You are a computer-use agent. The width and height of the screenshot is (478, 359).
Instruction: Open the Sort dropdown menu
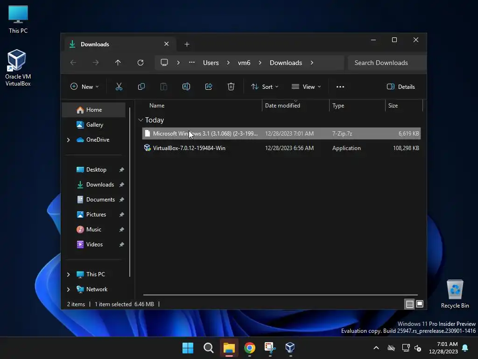[x=265, y=86]
